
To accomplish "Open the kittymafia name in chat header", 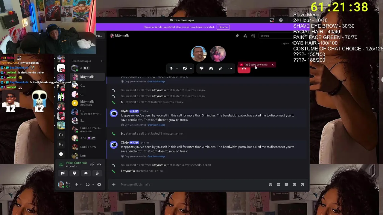I will [x=122, y=36].
